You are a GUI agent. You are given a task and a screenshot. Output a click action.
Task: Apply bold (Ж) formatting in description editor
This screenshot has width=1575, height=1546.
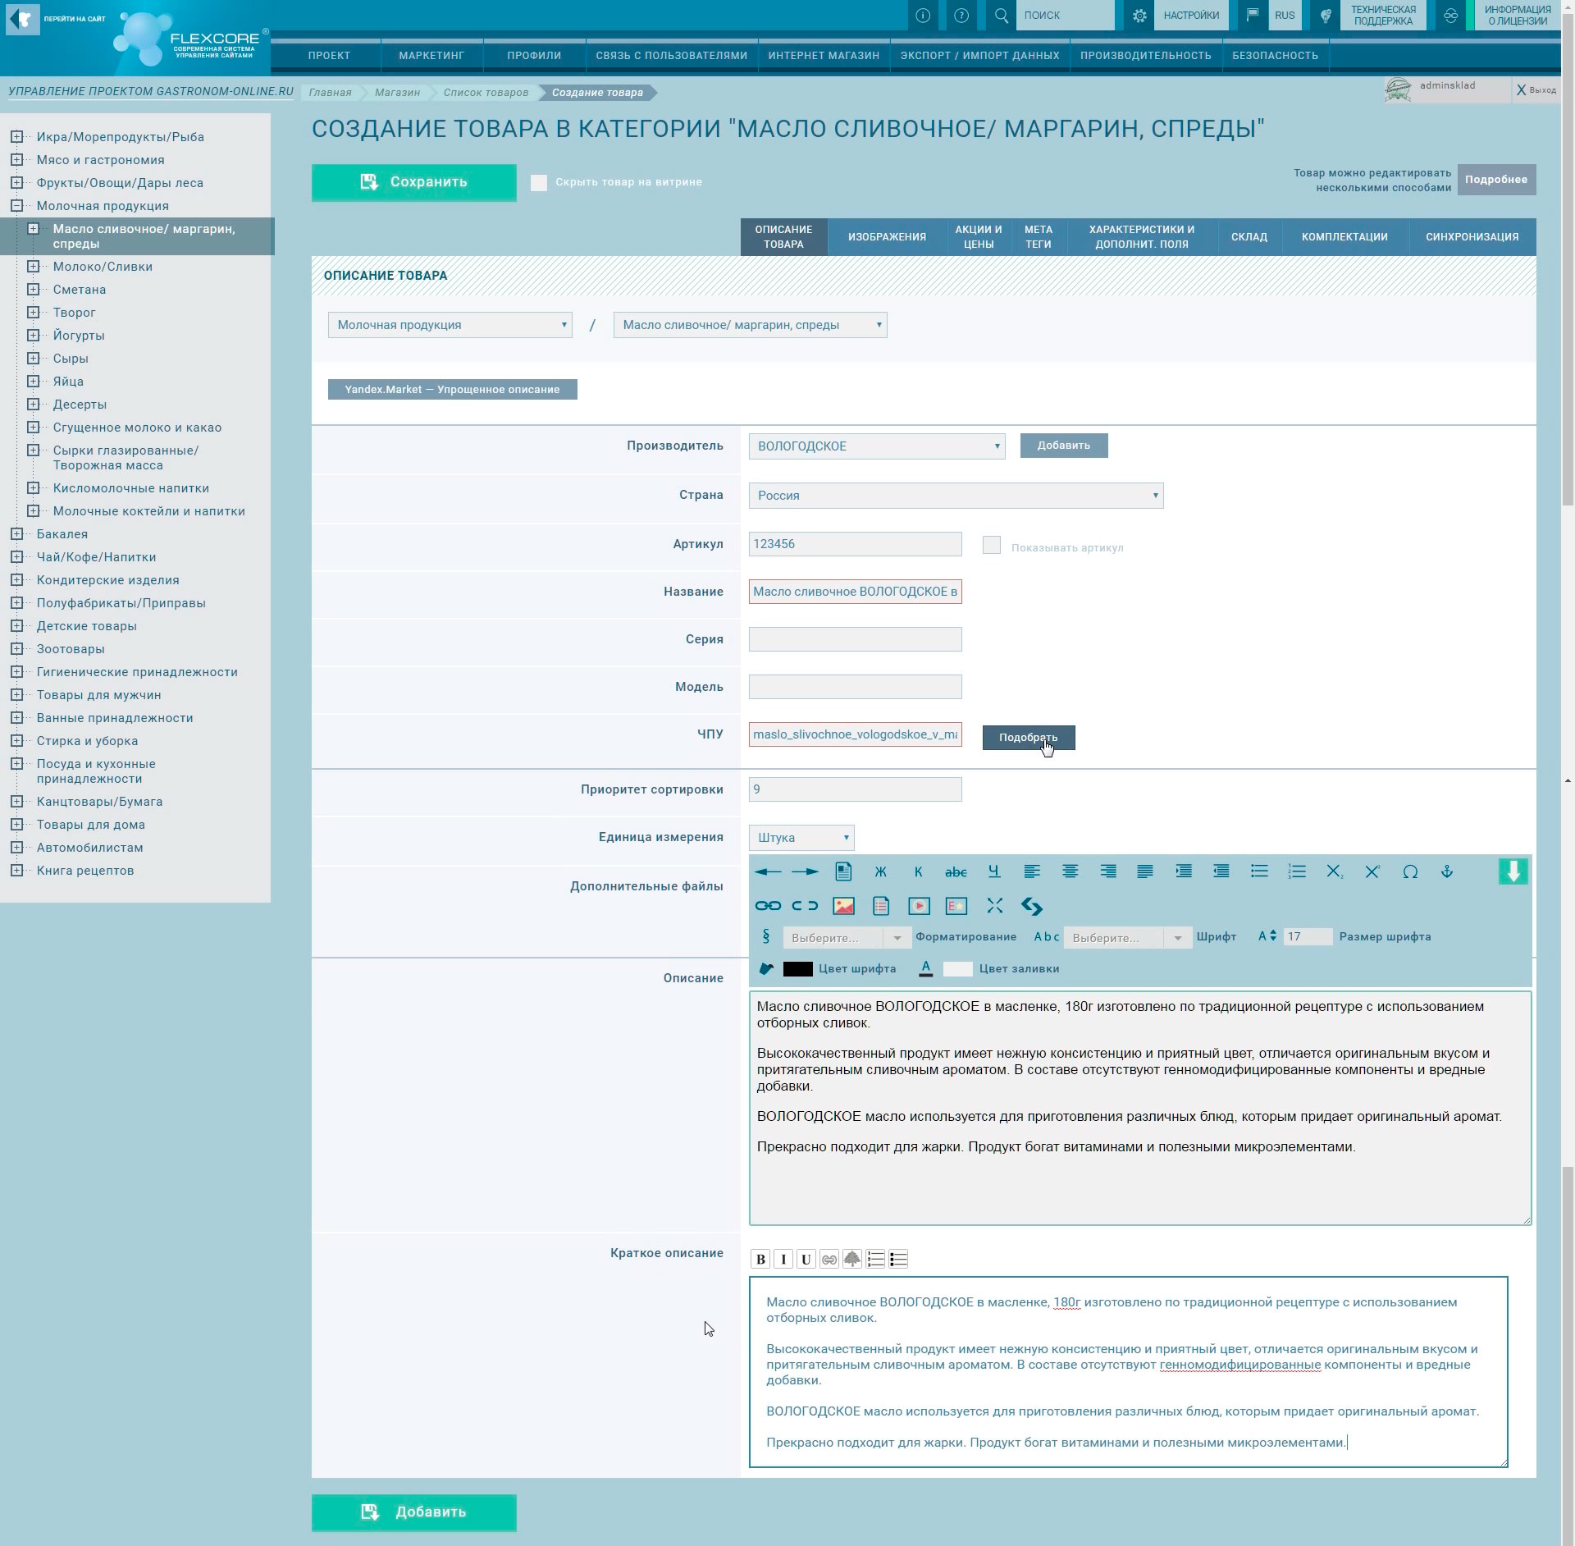[x=881, y=871]
